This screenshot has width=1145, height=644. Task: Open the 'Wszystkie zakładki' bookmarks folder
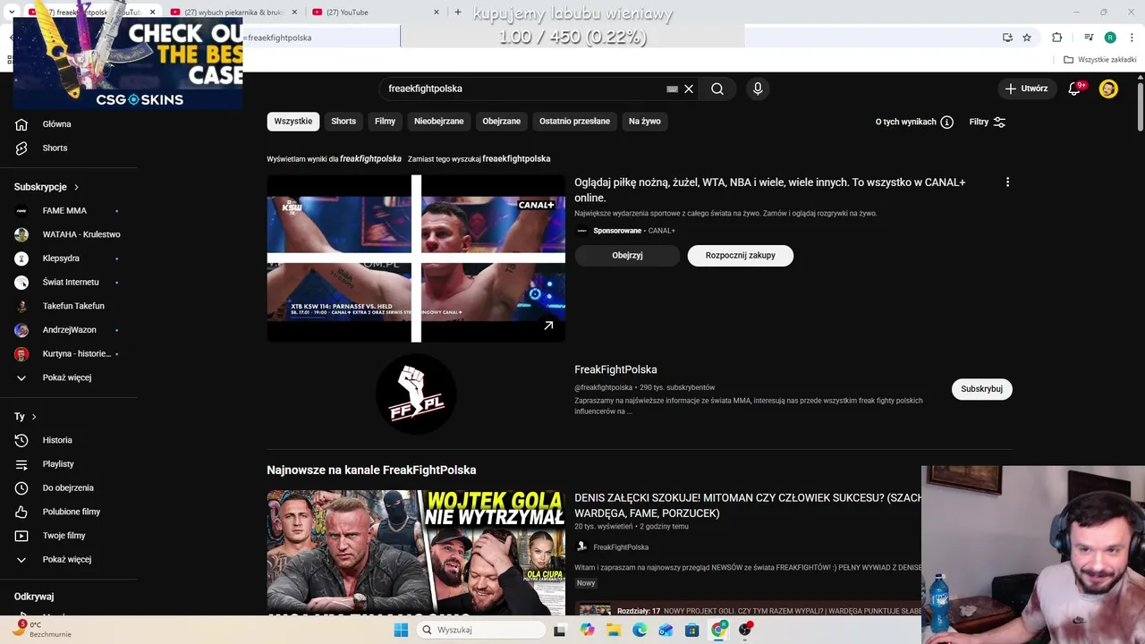(1100, 60)
